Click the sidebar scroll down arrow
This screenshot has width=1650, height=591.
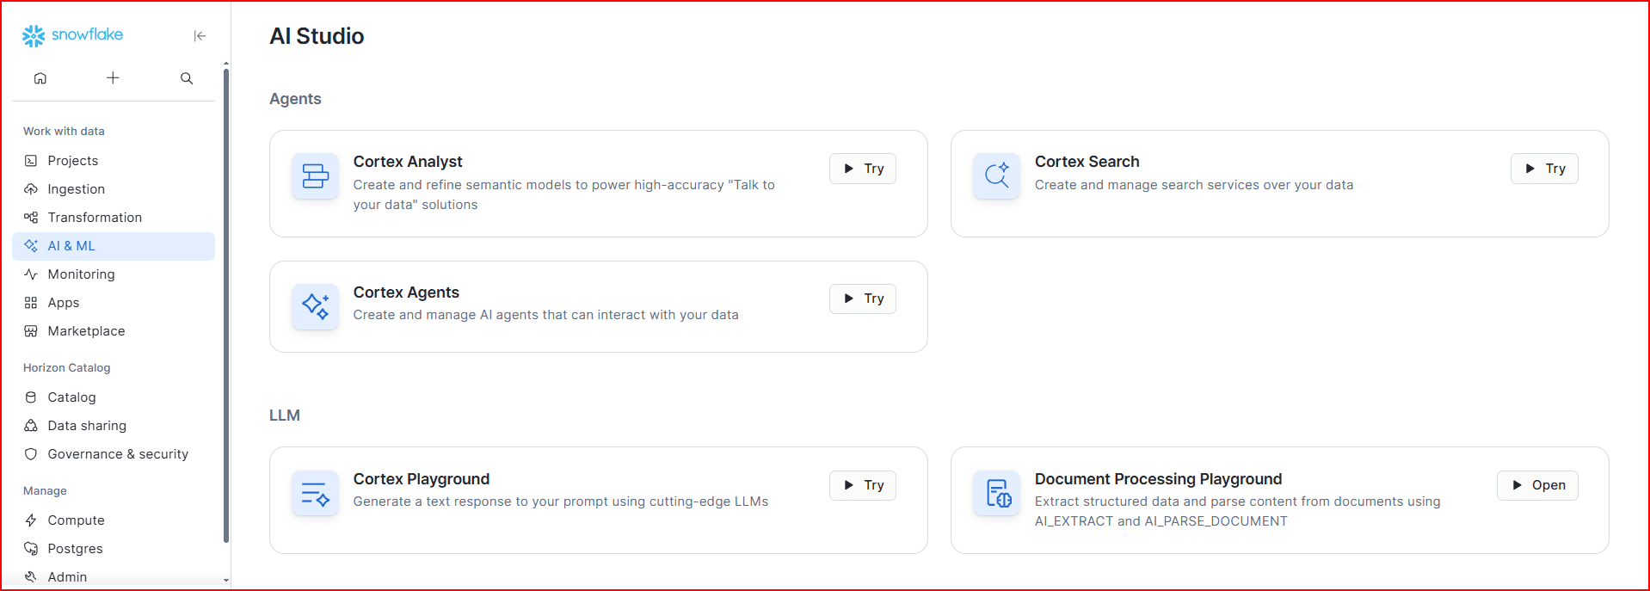pyautogui.click(x=226, y=580)
